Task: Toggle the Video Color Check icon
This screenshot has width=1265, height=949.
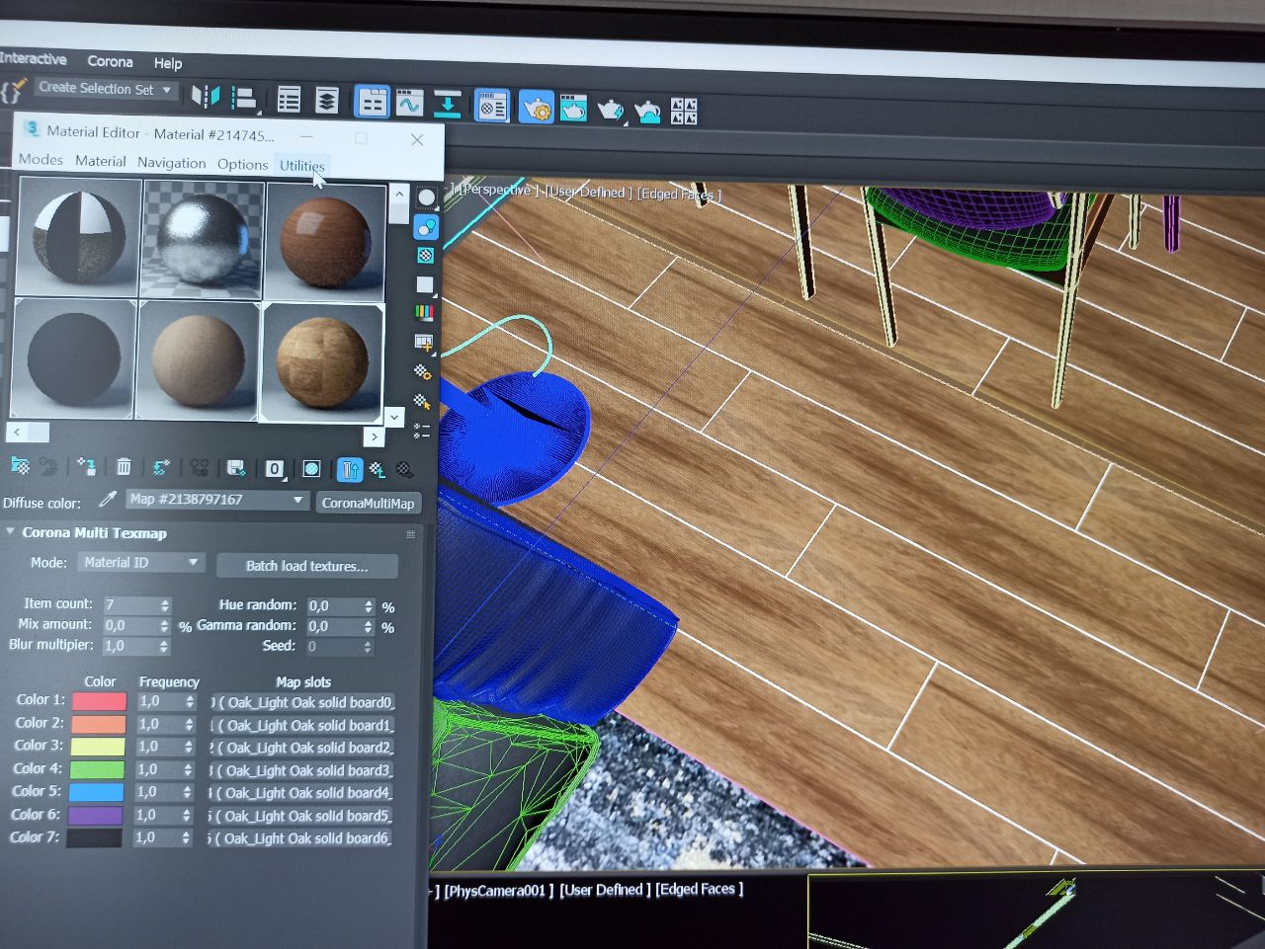Action: pyautogui.click(x=425, y=313)
